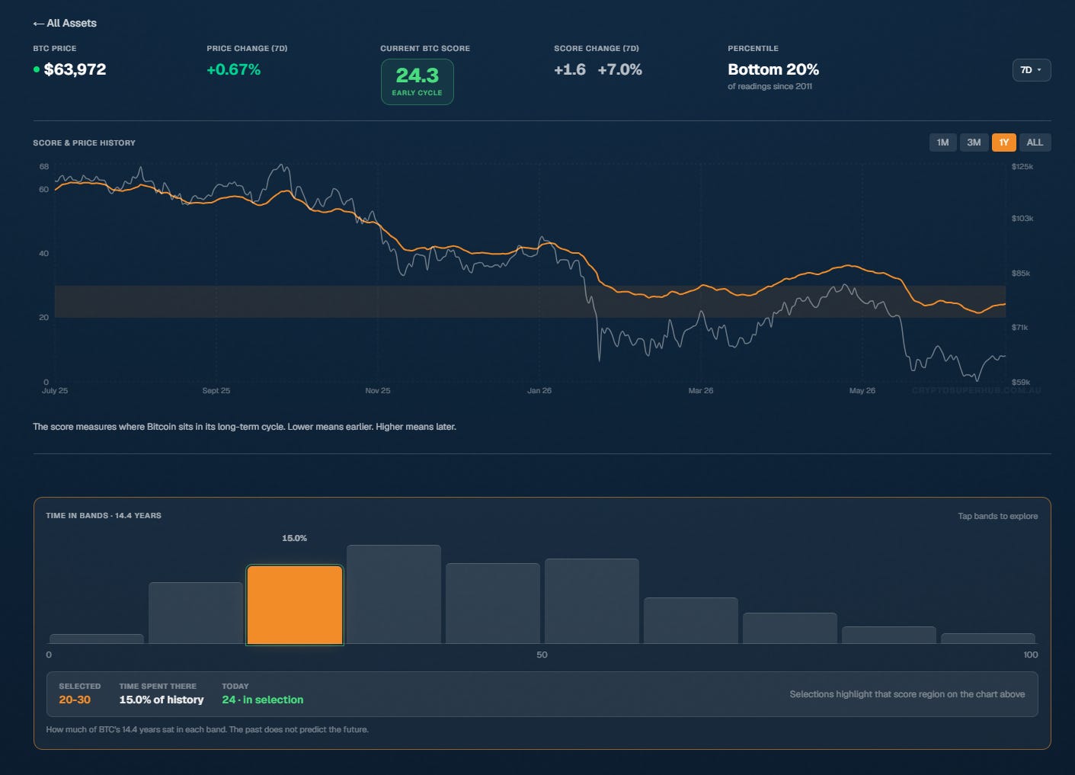Select the highlighted orange 20-30 band bar
This screenshot has width=1075, height=775.
[x=295, y=605]
